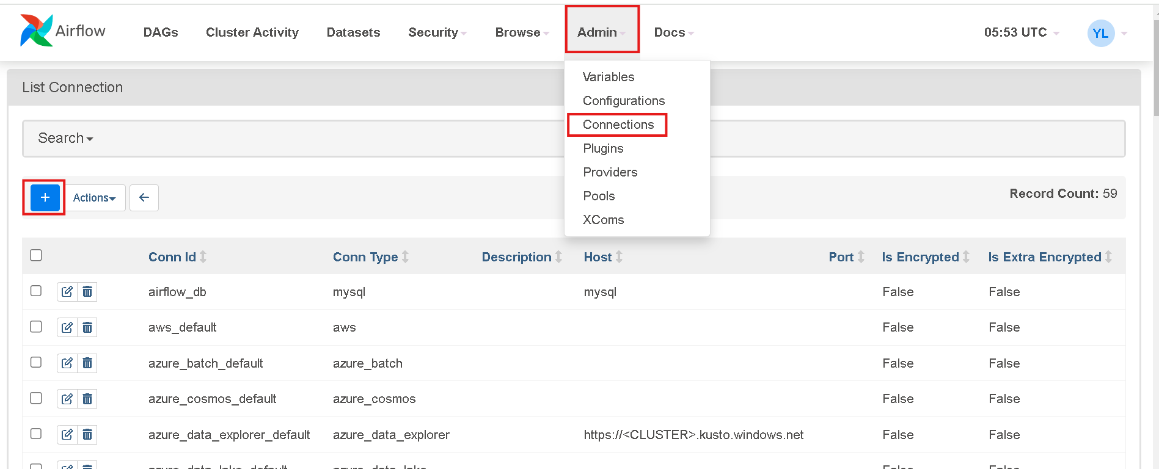1159x469 pixels.
Task: Select the azure_data_explorer_default row checkbox
Action: point(36,434)
